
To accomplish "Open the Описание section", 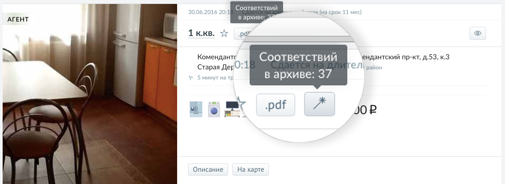I will click(208, 170).
